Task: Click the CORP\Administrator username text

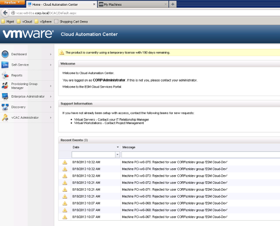Action: [109, 80]
